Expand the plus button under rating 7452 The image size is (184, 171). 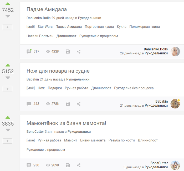8,27
